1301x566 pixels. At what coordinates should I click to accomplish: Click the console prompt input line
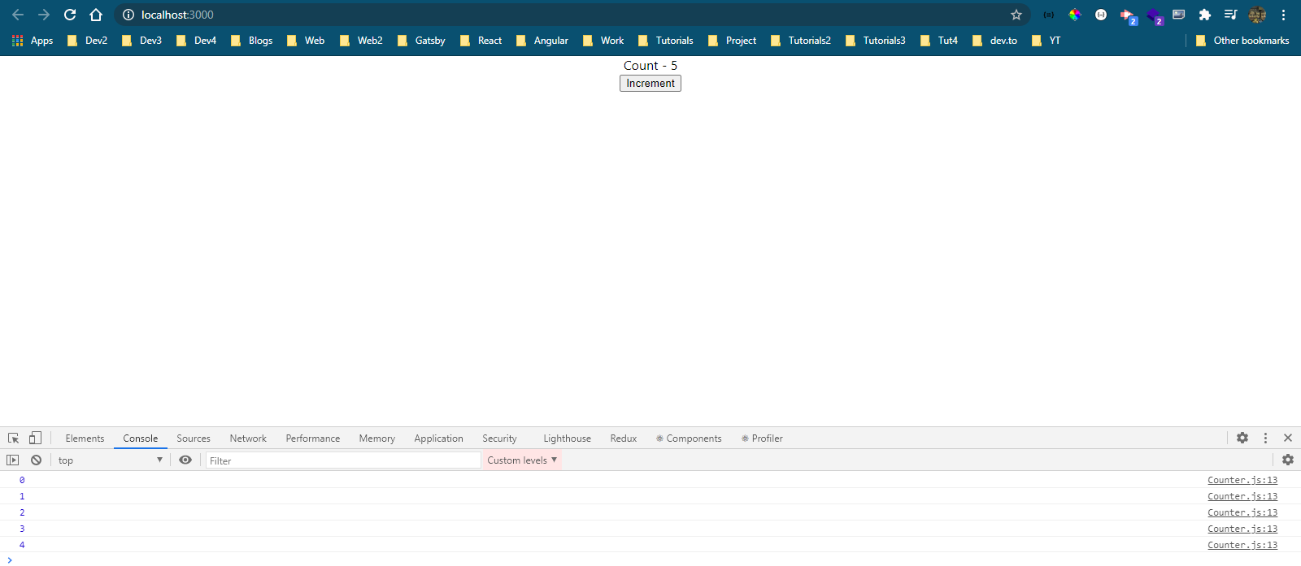650,560
